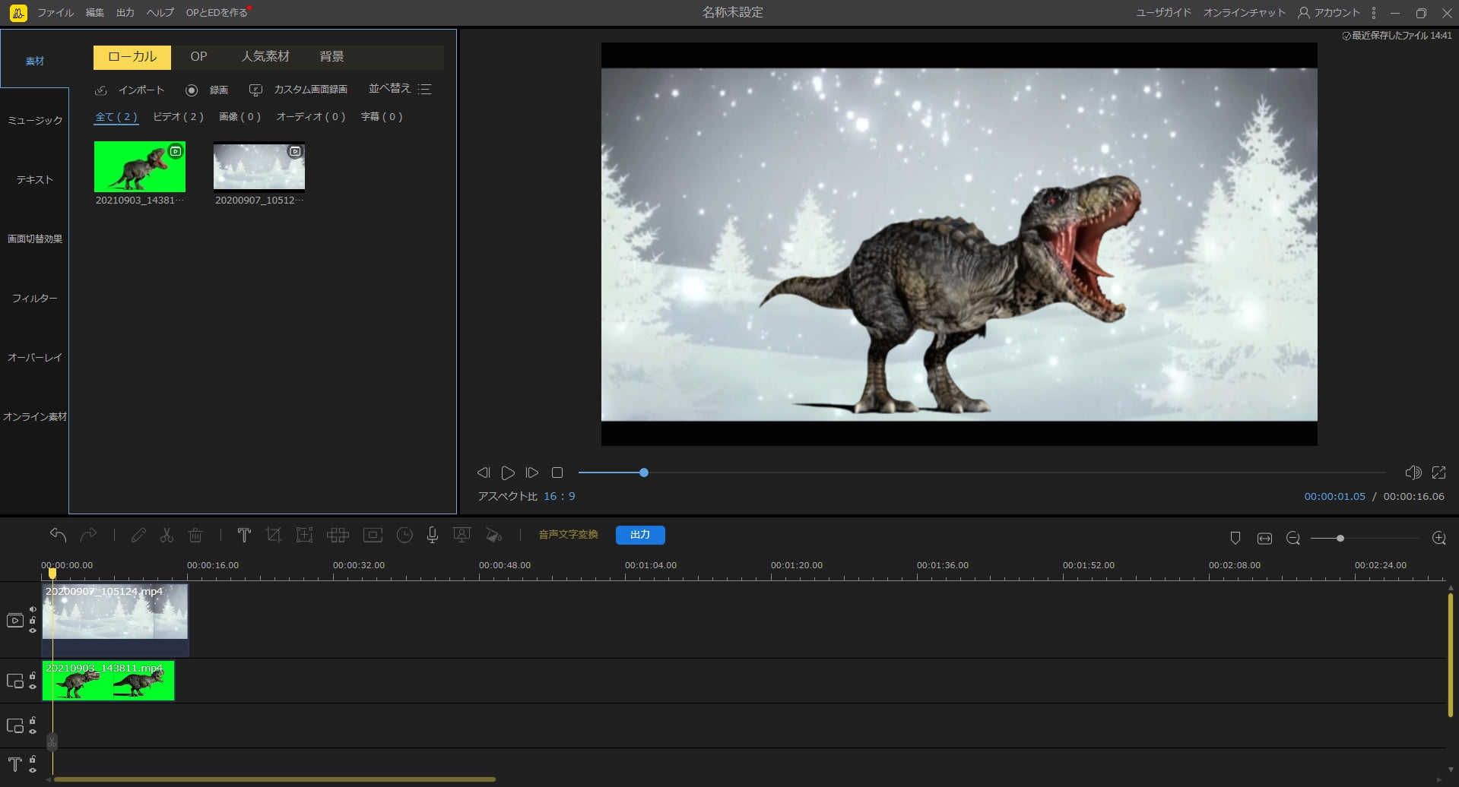Click the preview playback progress slider handle
Image resolution: width=1459 pixels, height=787 pixels.
coord(644,473)
